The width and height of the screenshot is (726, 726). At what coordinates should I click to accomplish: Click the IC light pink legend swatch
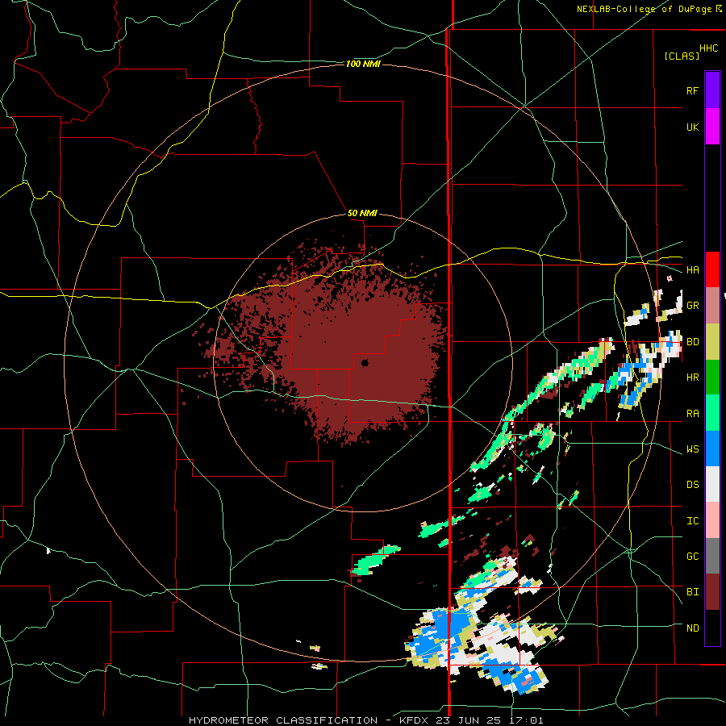tap(712, 520)
